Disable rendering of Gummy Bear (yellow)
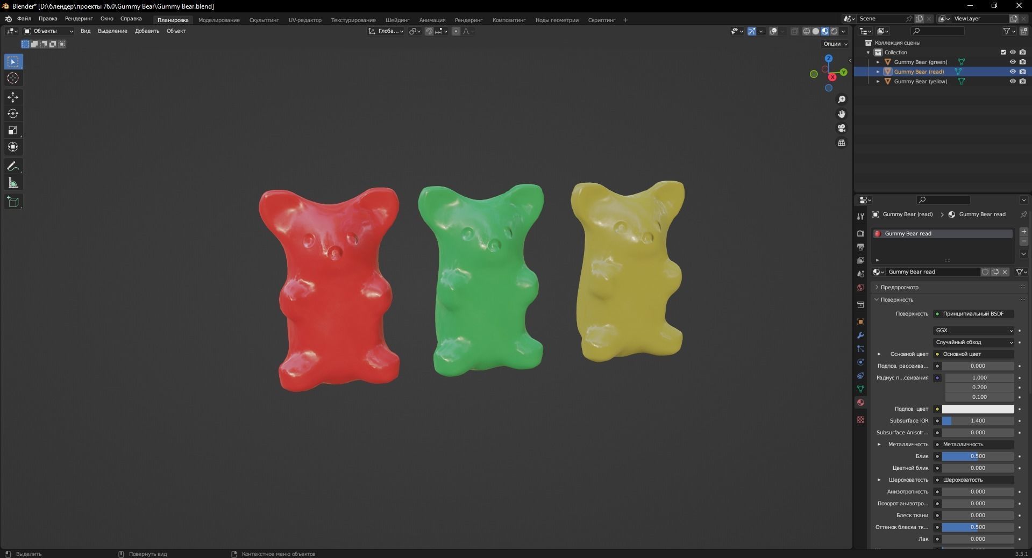The height and width of the screenshot is (558, 1032). click(x=1022, y=81)
